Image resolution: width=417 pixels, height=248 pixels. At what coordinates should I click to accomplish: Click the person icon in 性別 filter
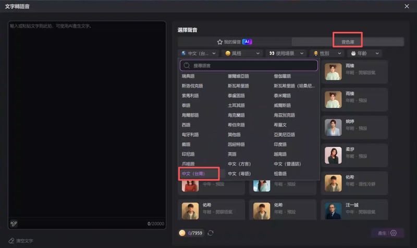point(316,53)
